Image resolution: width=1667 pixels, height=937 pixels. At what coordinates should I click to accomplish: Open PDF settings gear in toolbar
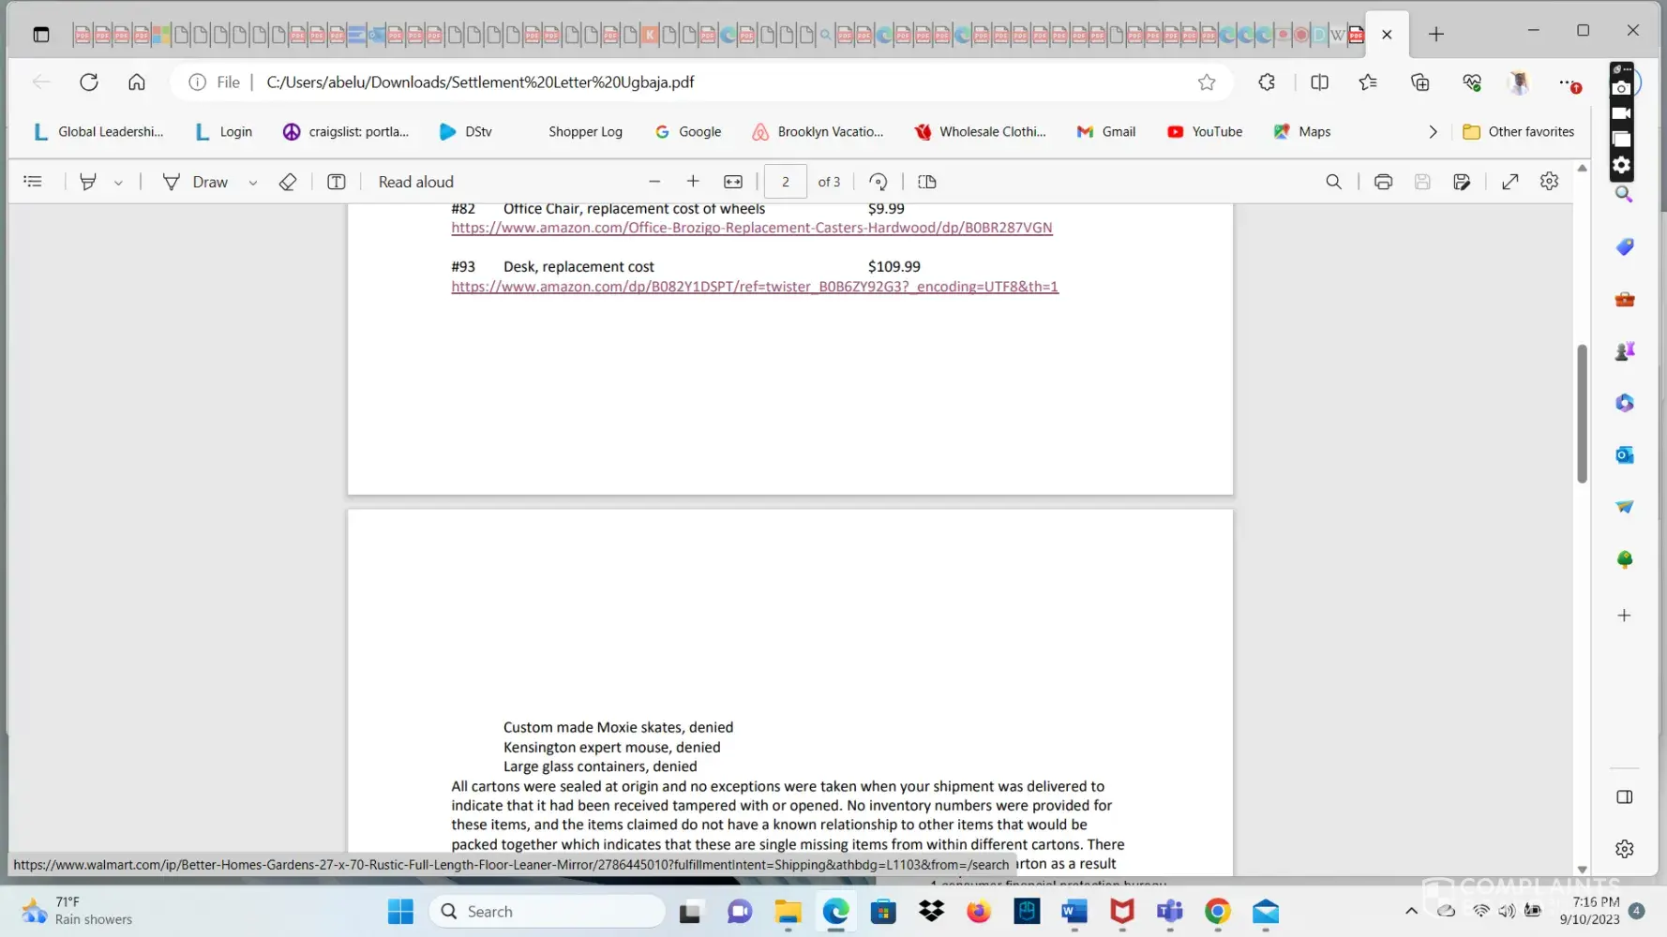(x=1549, y=182)
